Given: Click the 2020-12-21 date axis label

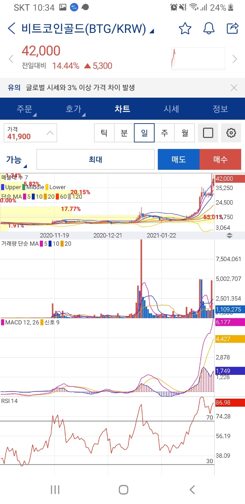Looking at the screenshot, I should 108,236.
